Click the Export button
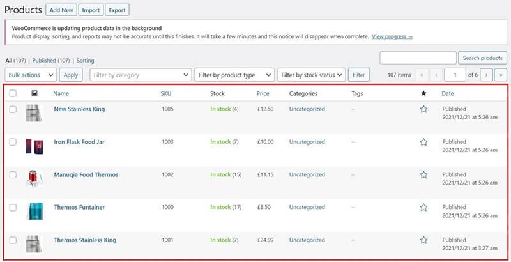Screen dimensions: 511x262 point(118,10)
